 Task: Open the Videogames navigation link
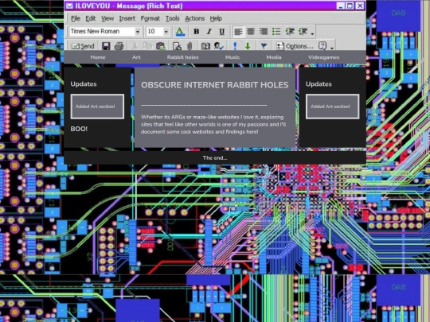323,57
